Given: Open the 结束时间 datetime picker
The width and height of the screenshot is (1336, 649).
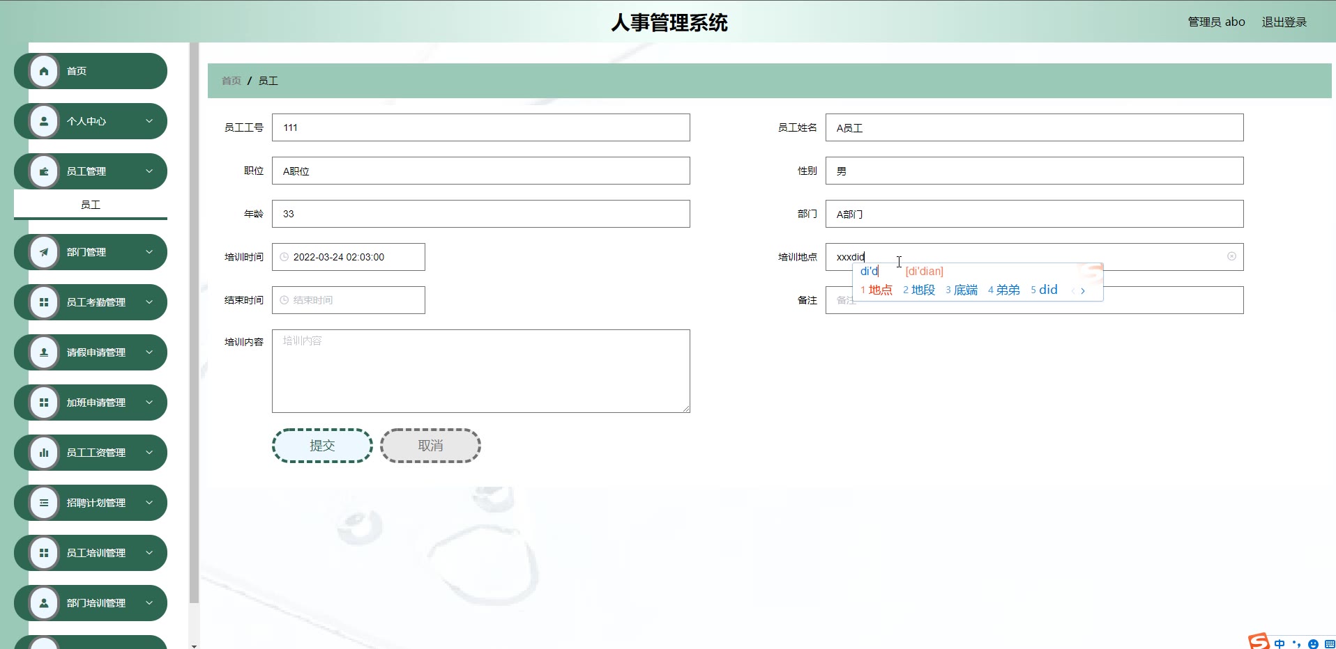Looking at the screenshot, I should click(349, 300).
